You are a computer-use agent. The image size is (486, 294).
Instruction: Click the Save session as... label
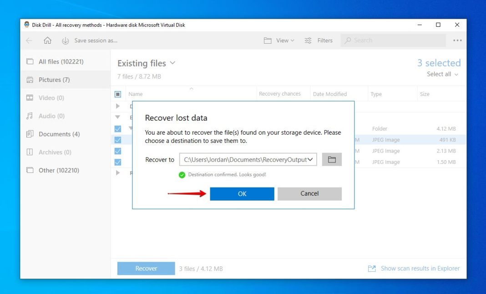pyautogui.click(x=96, y=41)
